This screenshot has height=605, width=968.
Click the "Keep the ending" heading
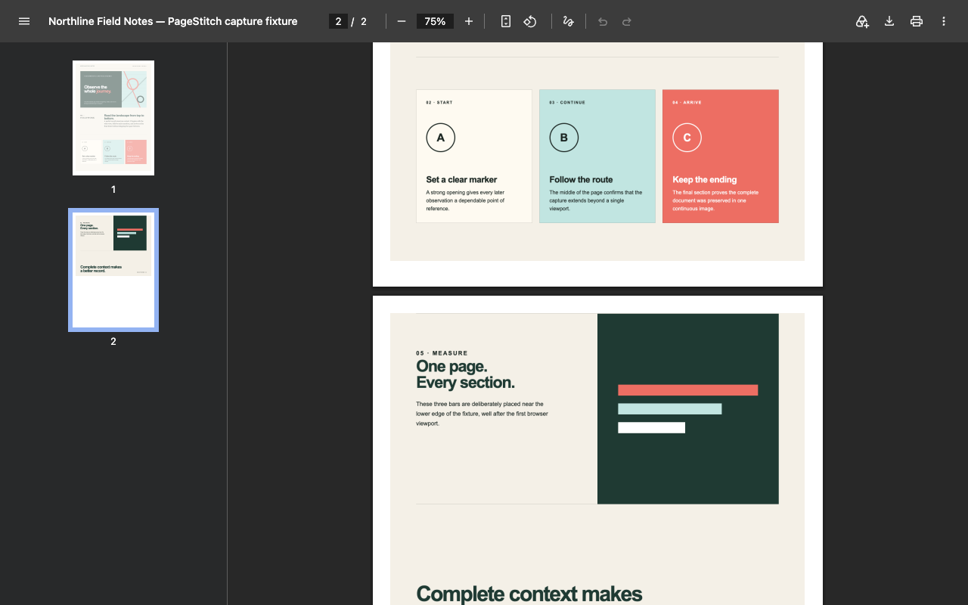[704, 180]
